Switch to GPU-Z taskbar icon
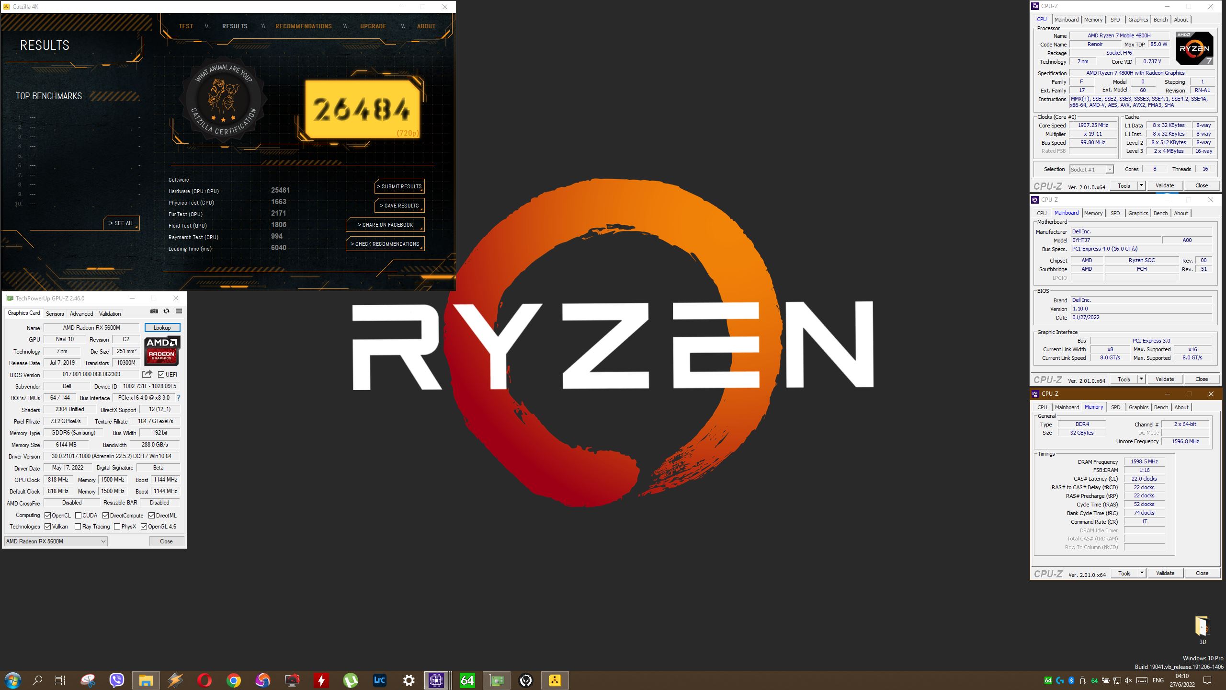This screenshot has height=690, width=1226. pyautogui.click(x=496, y=680)
